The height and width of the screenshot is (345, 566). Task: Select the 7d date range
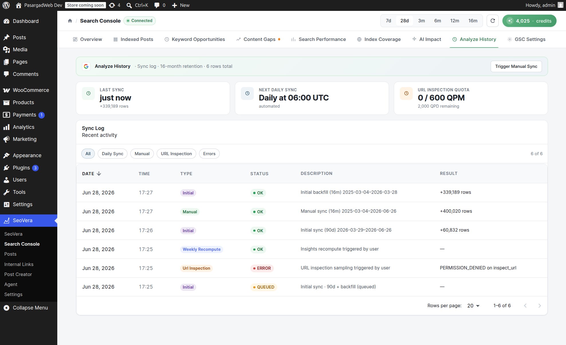pyautogui.click(x=388, y=21)
